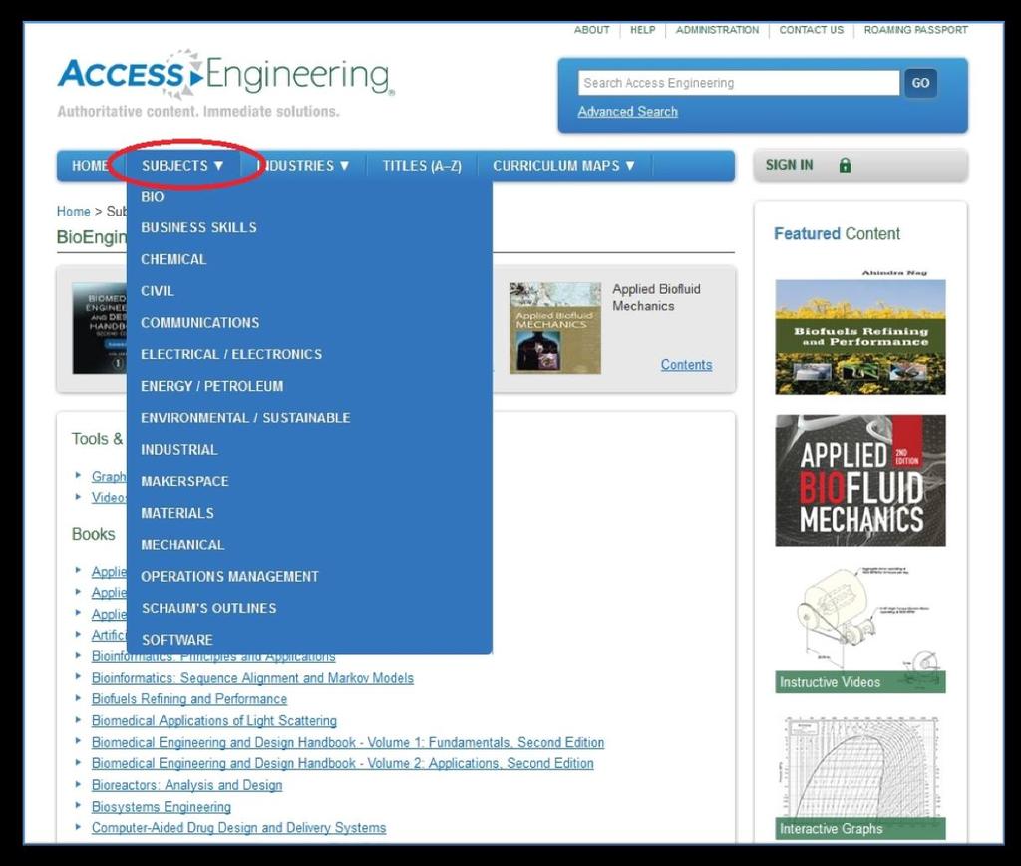Expand the Industries dropdown menu
Screen dimensions: 1021x866
pos(305,166)
